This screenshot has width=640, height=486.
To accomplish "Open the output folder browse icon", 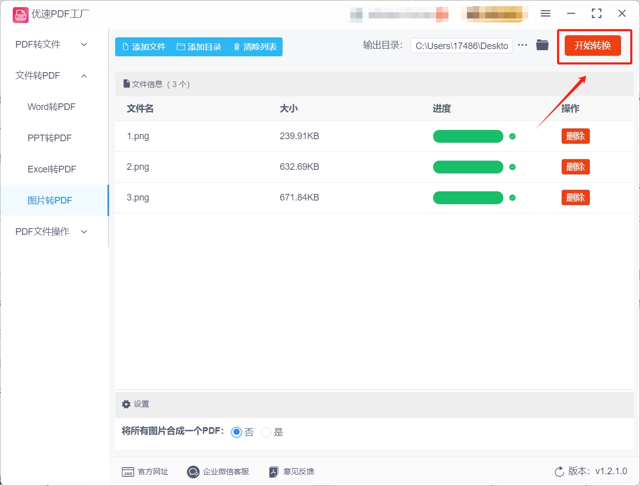I will point(542,45).
